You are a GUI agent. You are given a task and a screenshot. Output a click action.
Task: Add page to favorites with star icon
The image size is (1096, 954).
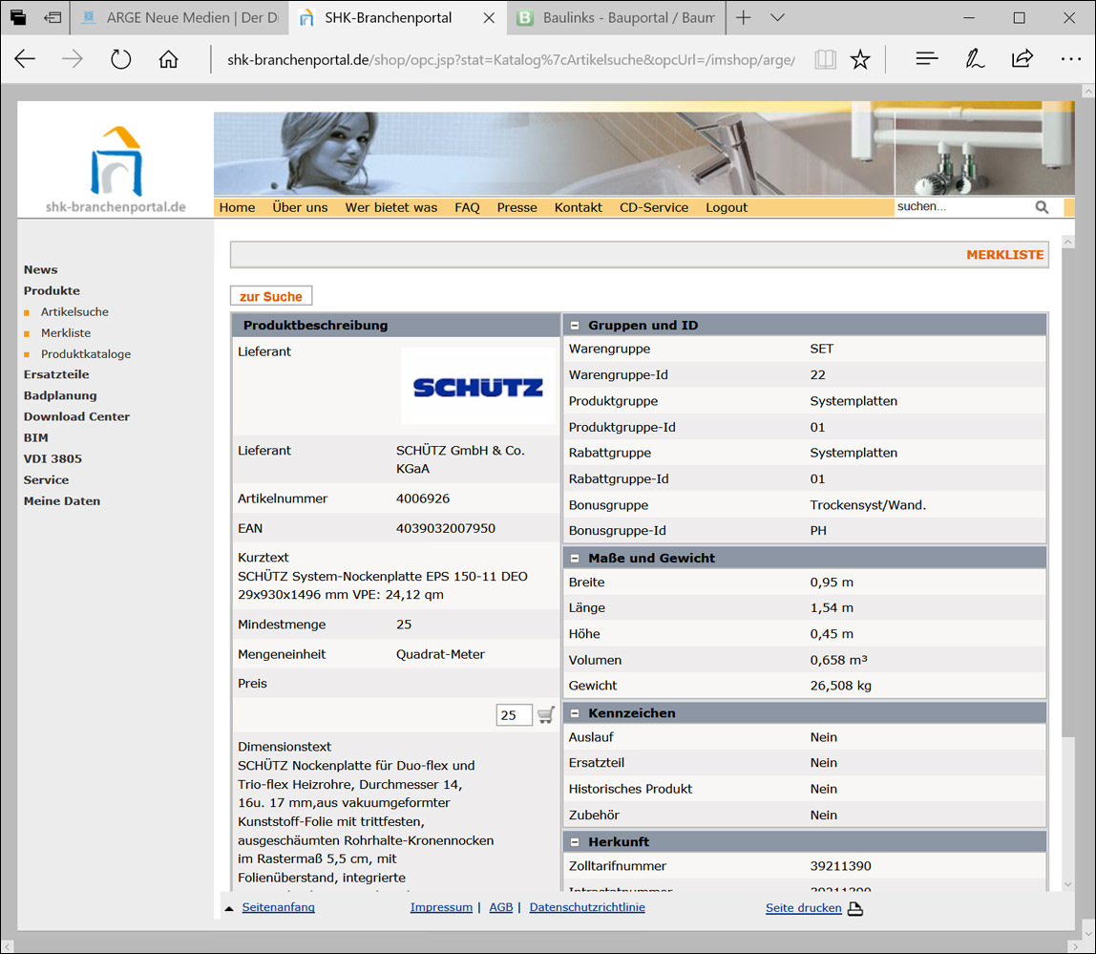pyautogui.click(x=860, y=59)
